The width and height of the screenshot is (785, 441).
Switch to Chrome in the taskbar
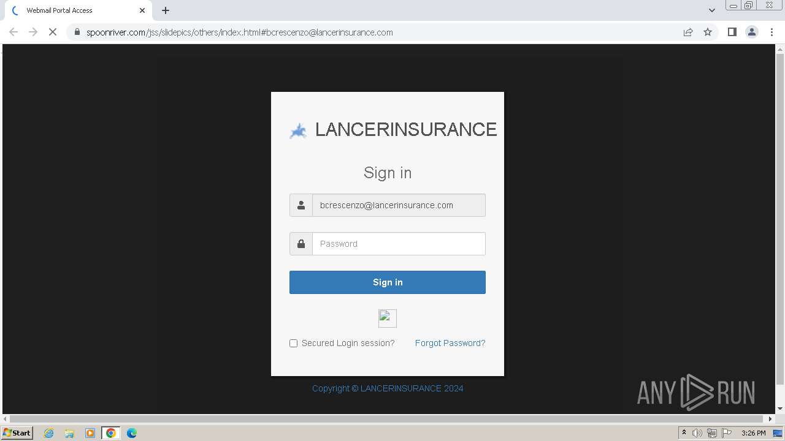(110, 433)
